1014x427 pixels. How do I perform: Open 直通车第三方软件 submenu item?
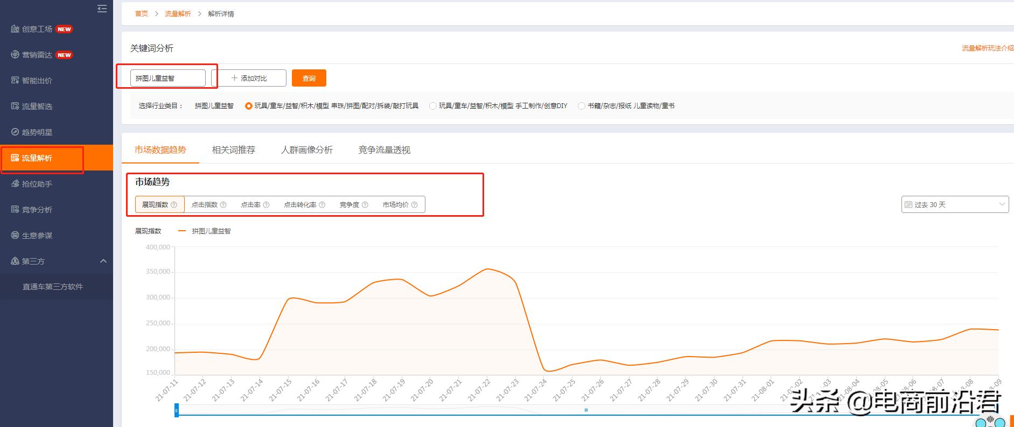coord(53,287)
